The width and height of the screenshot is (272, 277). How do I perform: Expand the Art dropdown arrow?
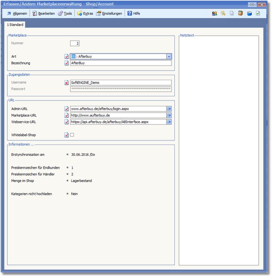click(169, 56)
